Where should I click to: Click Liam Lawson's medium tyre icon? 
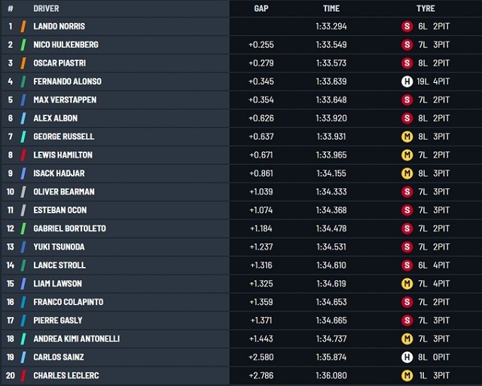pyautogui.click(x=407, y=283)
